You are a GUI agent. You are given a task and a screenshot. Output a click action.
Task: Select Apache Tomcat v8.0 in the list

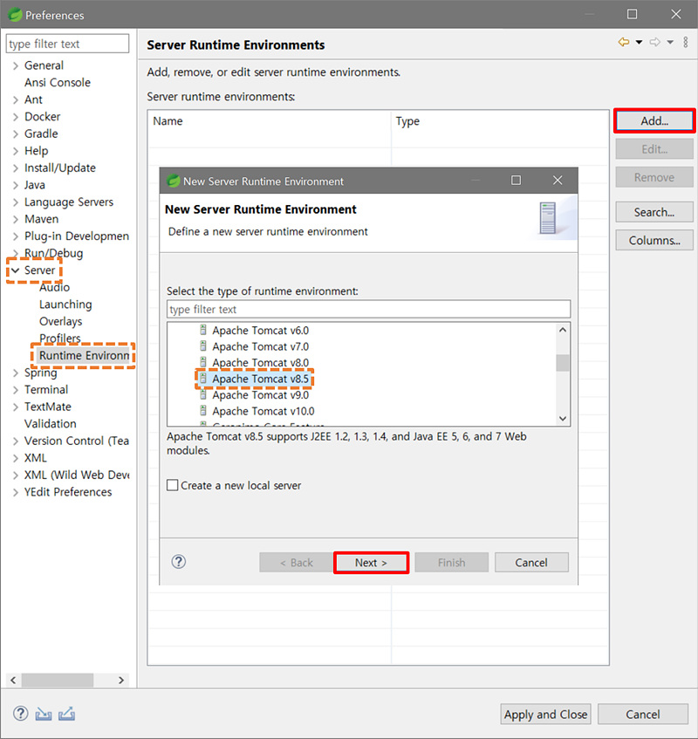coord(260,362)
